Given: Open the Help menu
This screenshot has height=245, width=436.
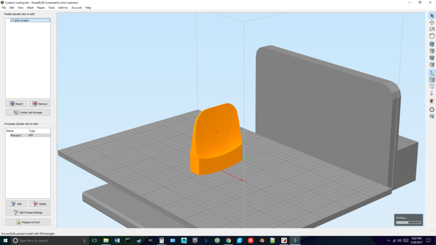Looking at the screenshot, I should click(88, 8).
